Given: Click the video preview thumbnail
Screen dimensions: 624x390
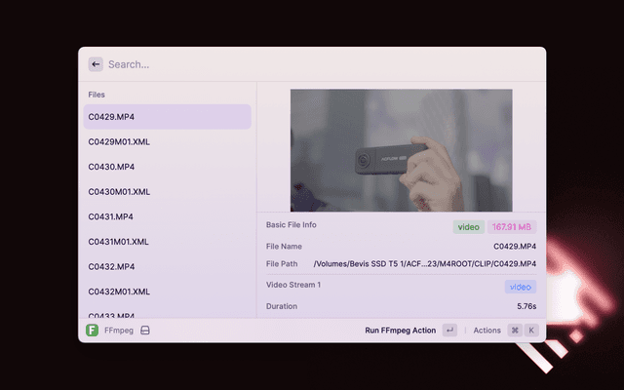Looking at the screenshot, I should [401, 150].
